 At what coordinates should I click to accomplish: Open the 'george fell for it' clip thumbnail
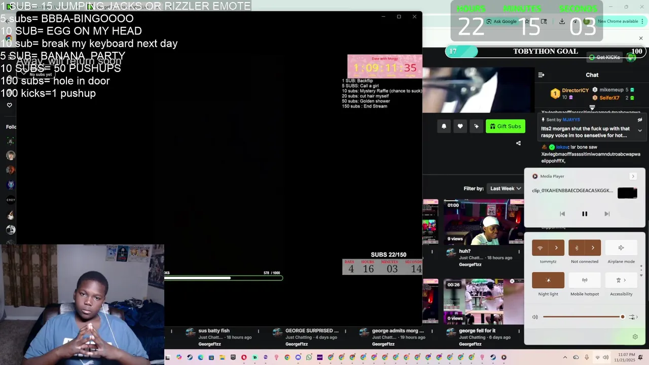click(484, 301)
